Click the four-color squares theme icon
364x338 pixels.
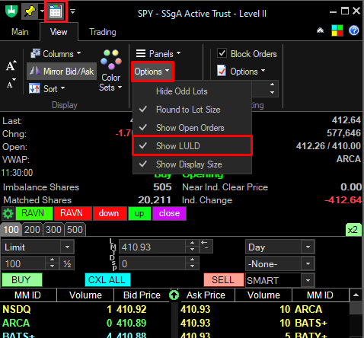tap(337, 30)
